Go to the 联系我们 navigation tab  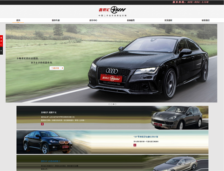point(205,20)
